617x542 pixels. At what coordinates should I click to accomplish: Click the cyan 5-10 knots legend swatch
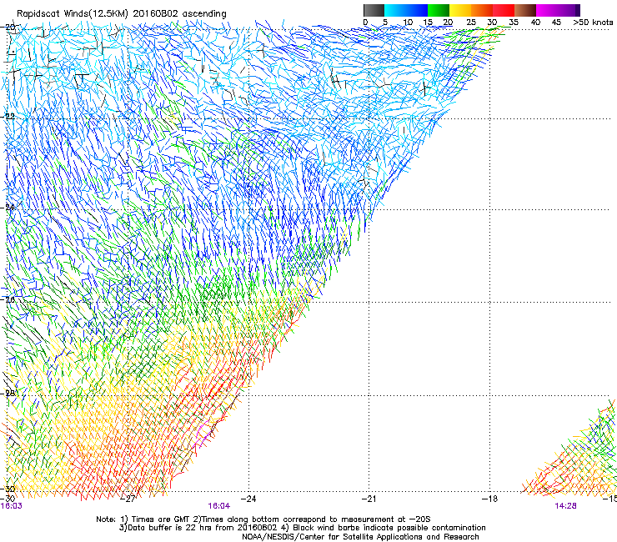click(x=395, y=10)
